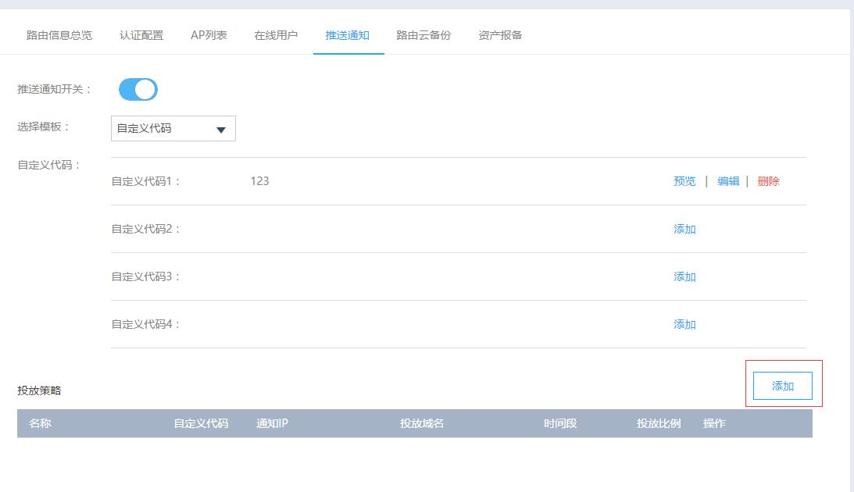Viewport: 854px width, 492px height.
Task: Click the 选择模板： label
Action: point(44,127)
